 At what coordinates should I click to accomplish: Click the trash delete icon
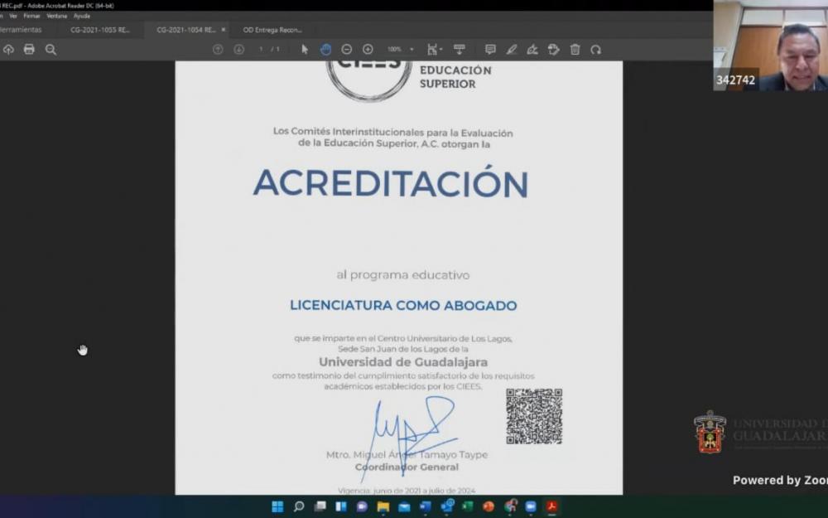tap(575, 50)
